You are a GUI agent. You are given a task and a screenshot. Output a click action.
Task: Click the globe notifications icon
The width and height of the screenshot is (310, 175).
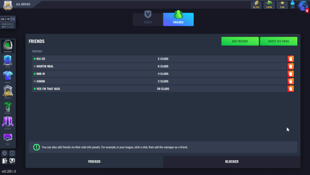click(303, 6)
